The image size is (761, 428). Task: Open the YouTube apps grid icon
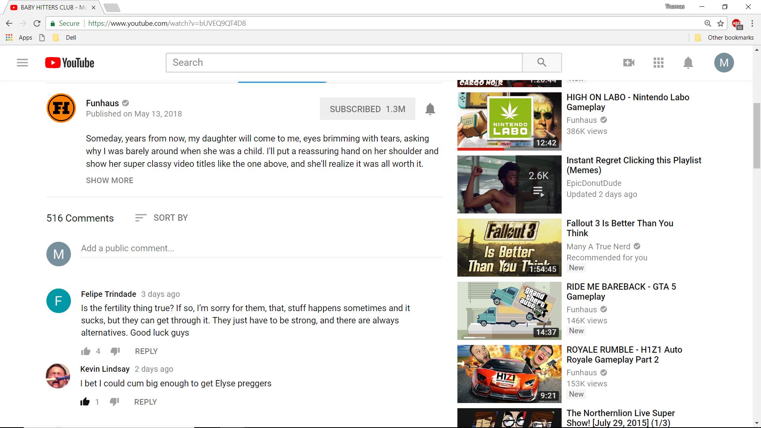pyautogui.click(x=658, y=63)
